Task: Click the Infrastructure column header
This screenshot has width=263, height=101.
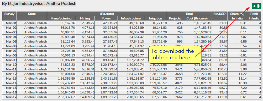Action: [x=131, y=19]
